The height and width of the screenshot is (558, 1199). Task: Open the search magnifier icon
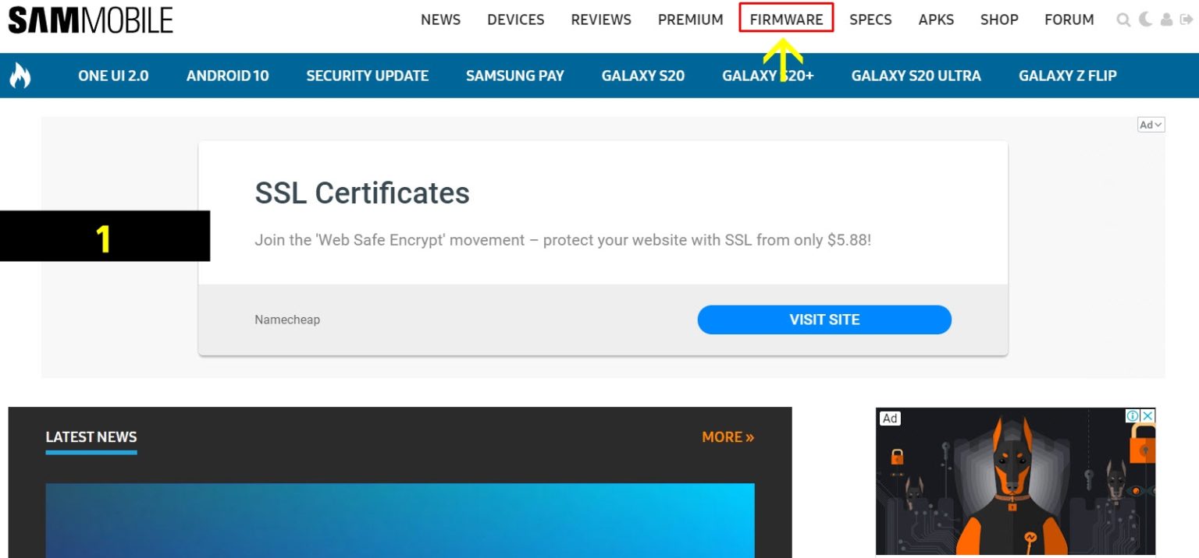1123,20
